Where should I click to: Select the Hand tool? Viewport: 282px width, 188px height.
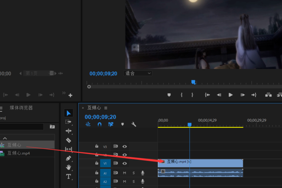pos(69,167)
